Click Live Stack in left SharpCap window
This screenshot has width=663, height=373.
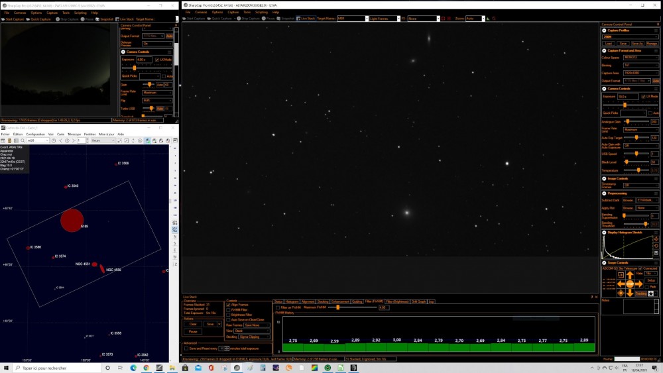(125, 19)
